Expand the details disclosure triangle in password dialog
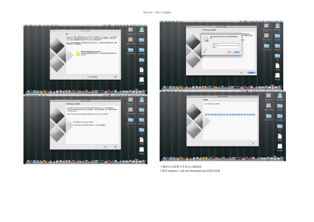 [x=204, y=50]
